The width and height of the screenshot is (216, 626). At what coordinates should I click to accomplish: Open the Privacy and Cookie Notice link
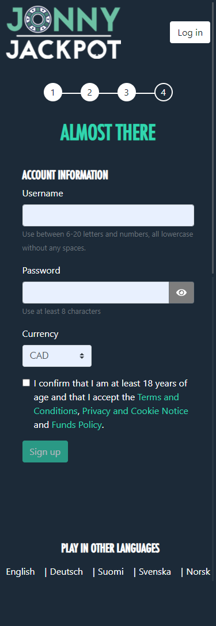coord(135,411)
